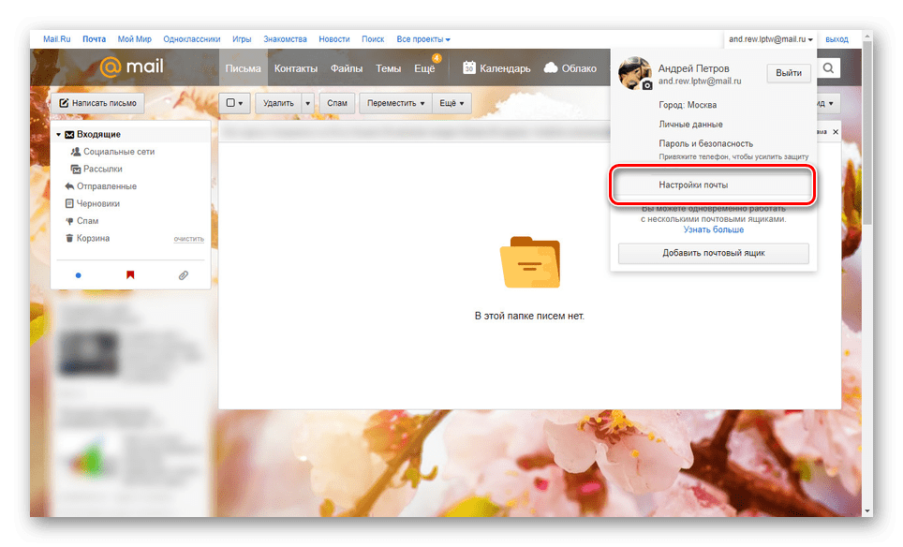
Task: Follow the Узнать больше link
Action: pyautogui.click(x=714, y=229)
